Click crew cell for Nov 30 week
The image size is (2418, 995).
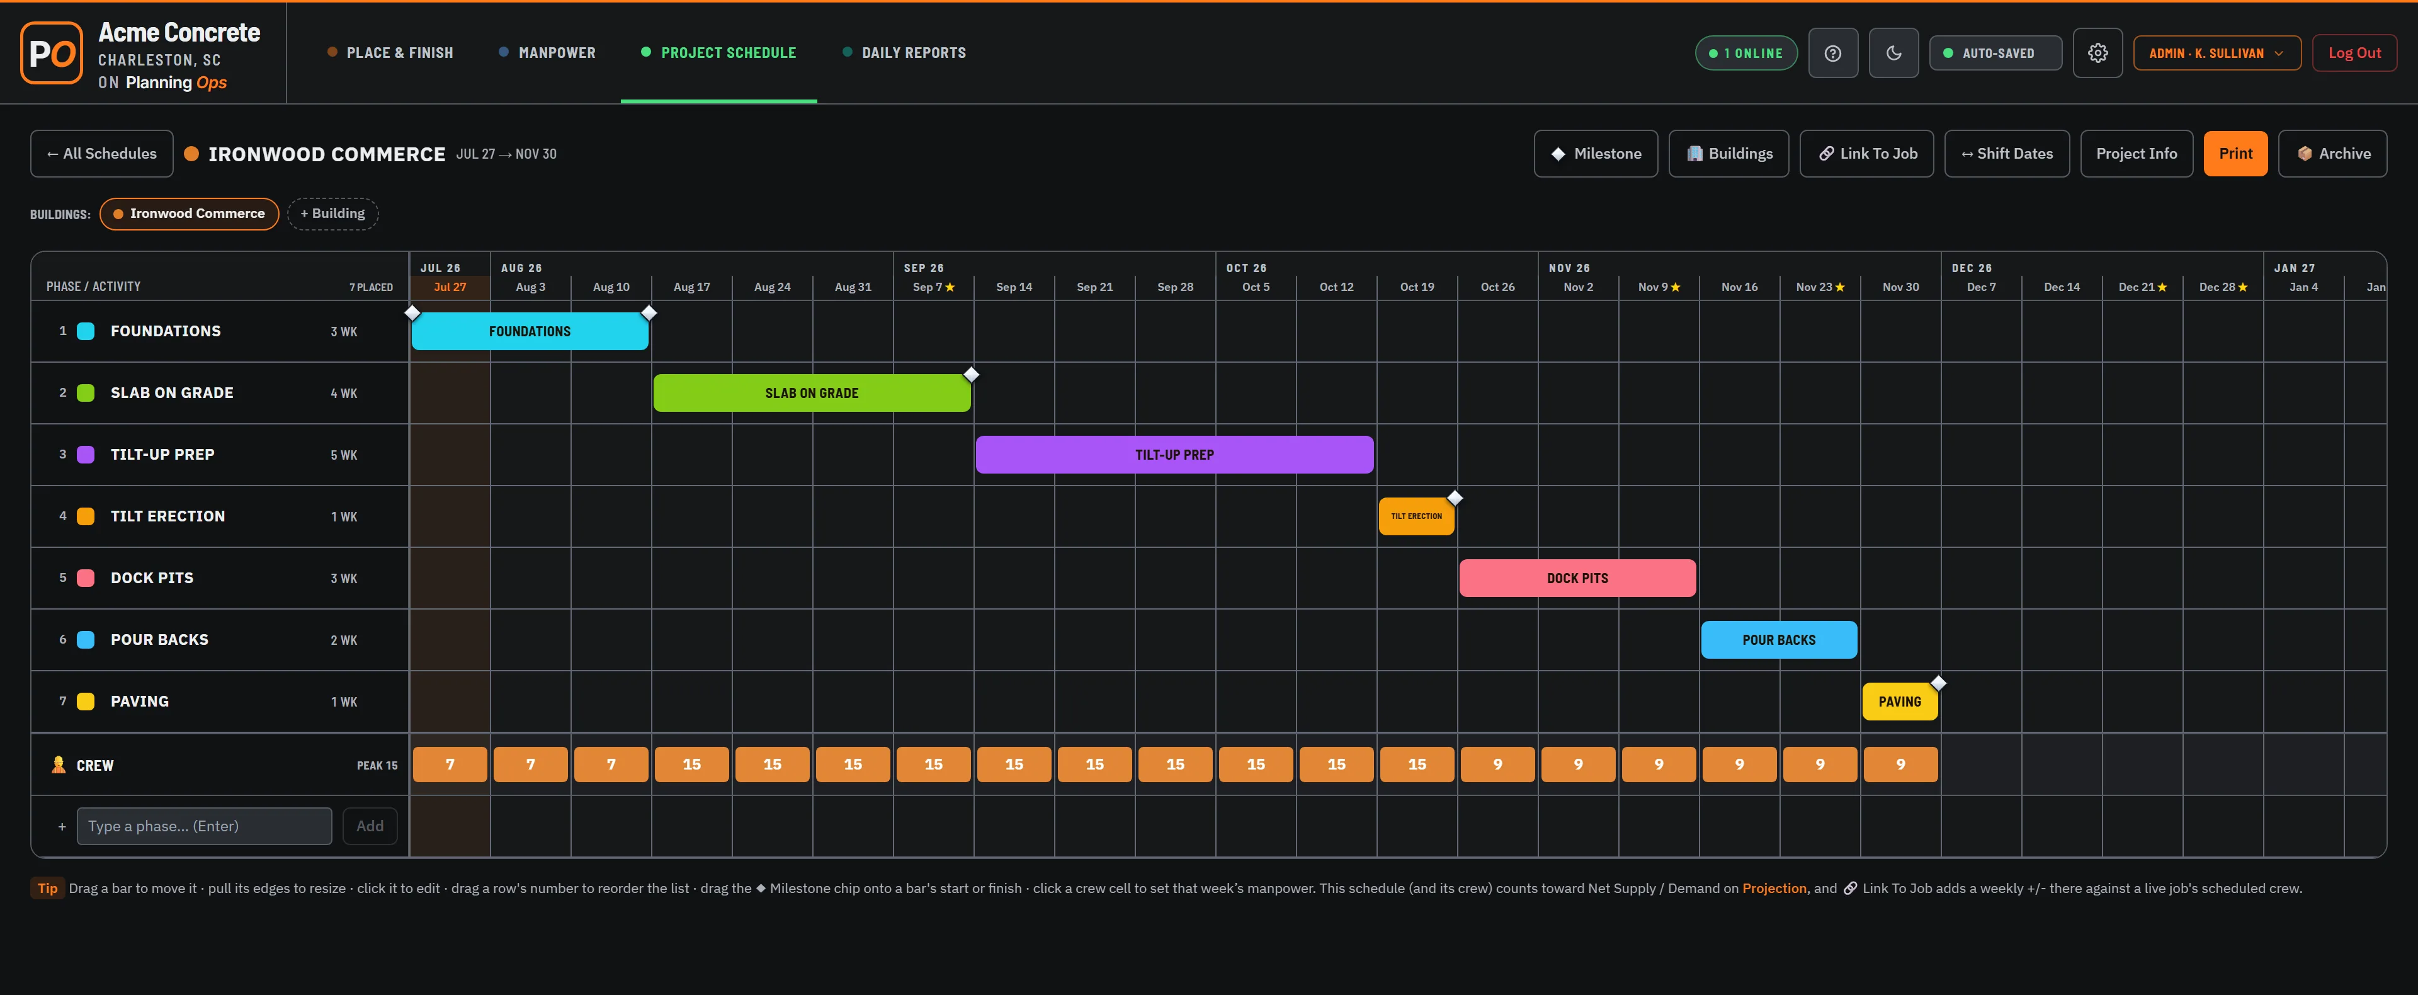click(x=1900, y=765)
